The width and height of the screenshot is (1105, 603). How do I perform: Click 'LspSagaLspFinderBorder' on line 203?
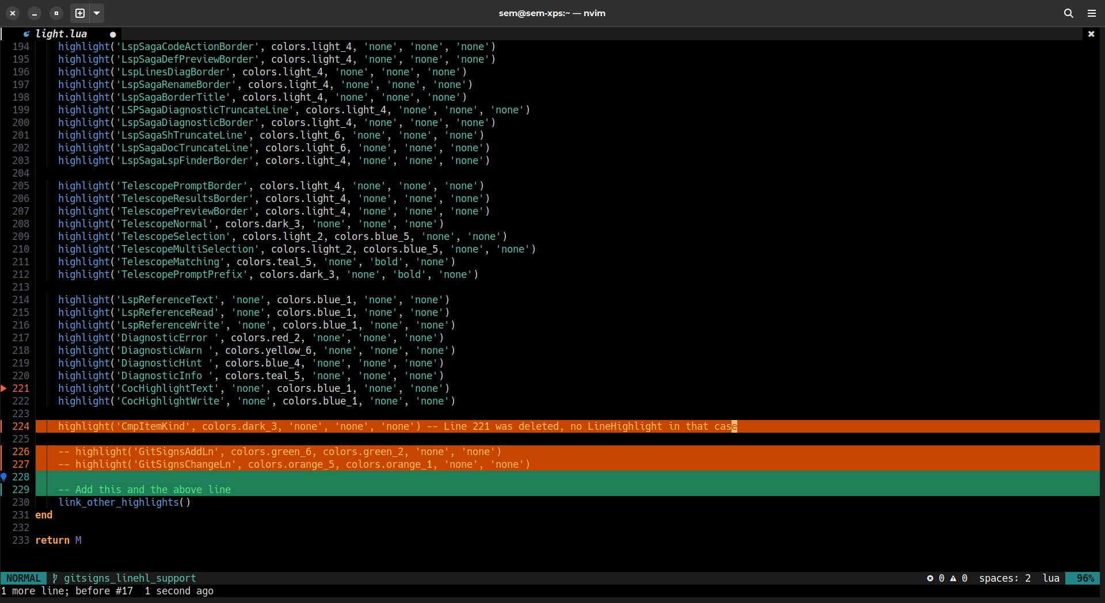pyautogui.click(x=185, y=161)
